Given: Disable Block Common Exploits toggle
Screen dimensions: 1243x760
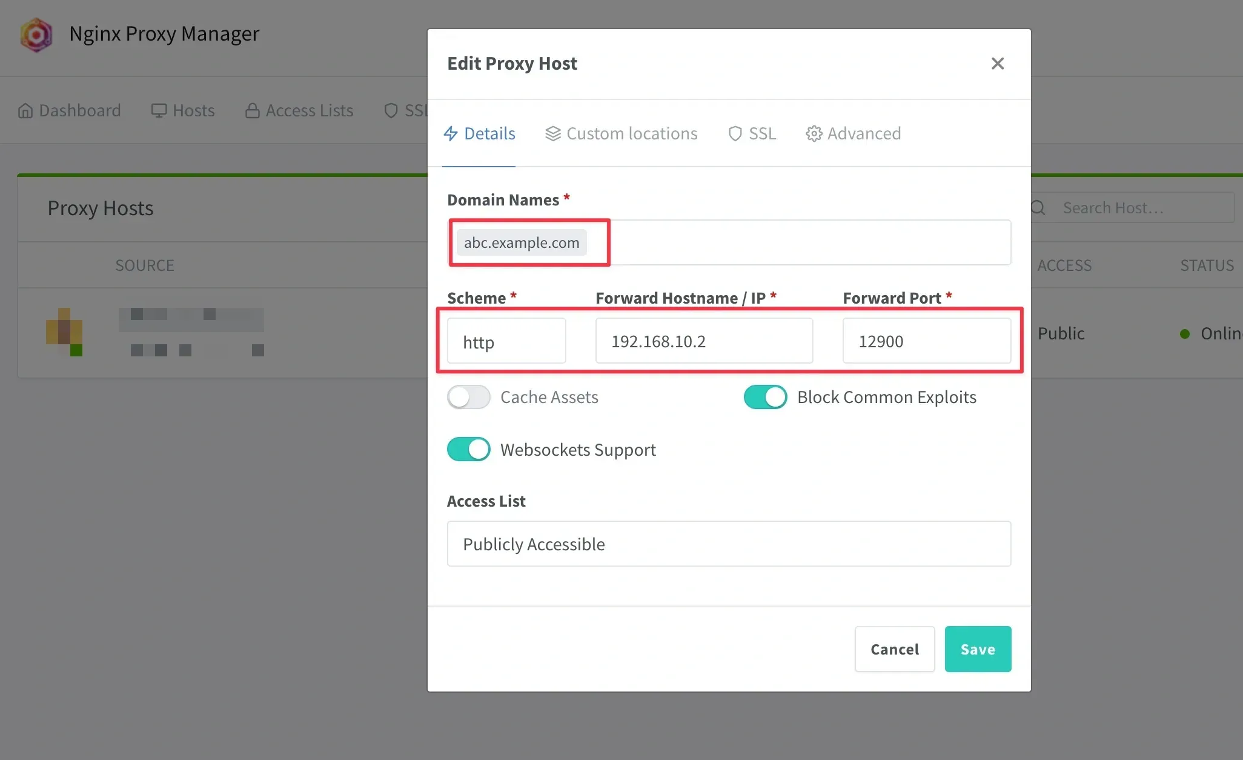Looking at the screenshot, I should coord(765,397).
